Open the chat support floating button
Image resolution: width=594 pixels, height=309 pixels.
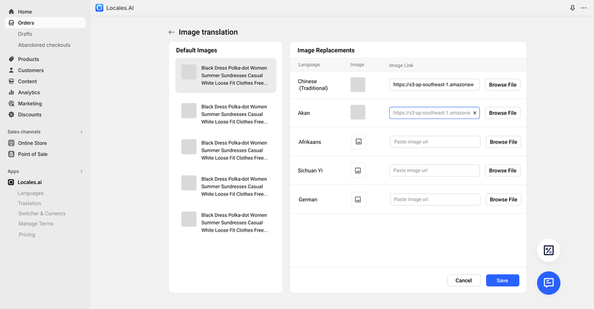click(549, 283)
